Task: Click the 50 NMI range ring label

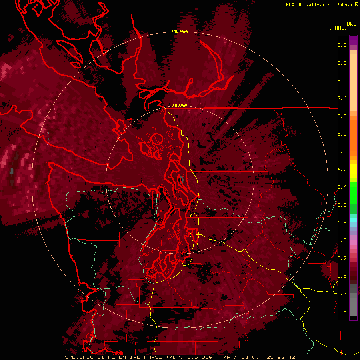Action: click(180, 106)
